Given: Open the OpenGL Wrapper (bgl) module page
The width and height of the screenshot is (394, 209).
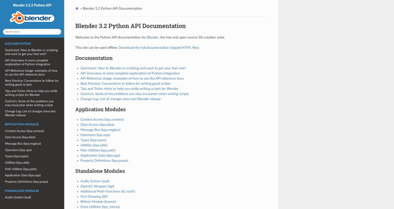Looking at the screenshot, I should [97, 186].
